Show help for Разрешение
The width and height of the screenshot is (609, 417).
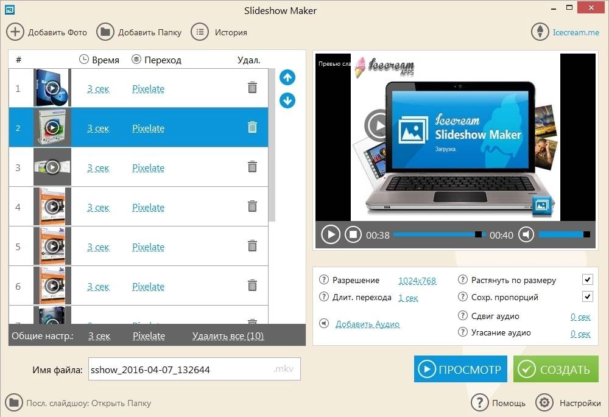323,279
